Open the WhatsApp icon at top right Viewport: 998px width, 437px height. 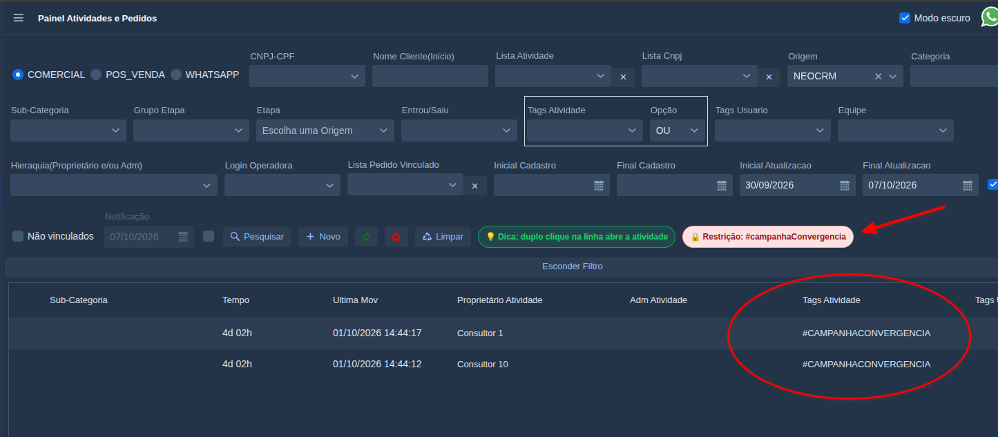[x=990, y=17]
